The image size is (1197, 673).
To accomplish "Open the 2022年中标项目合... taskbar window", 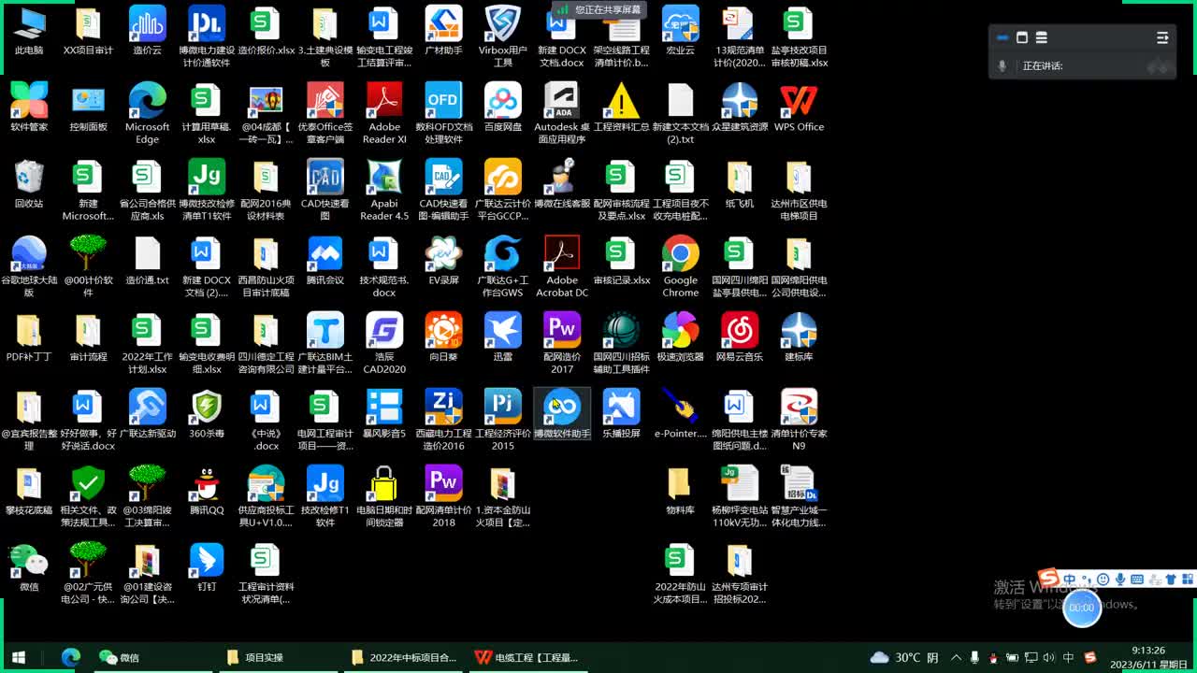I will click(404, 657).
